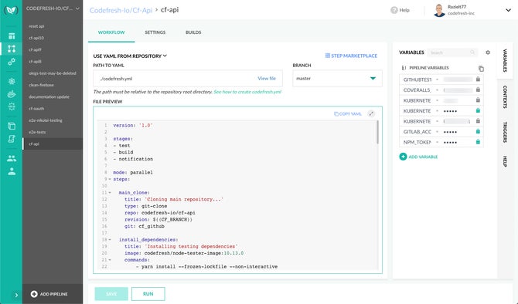Select the reset api pipeline

tap(36, 26)
